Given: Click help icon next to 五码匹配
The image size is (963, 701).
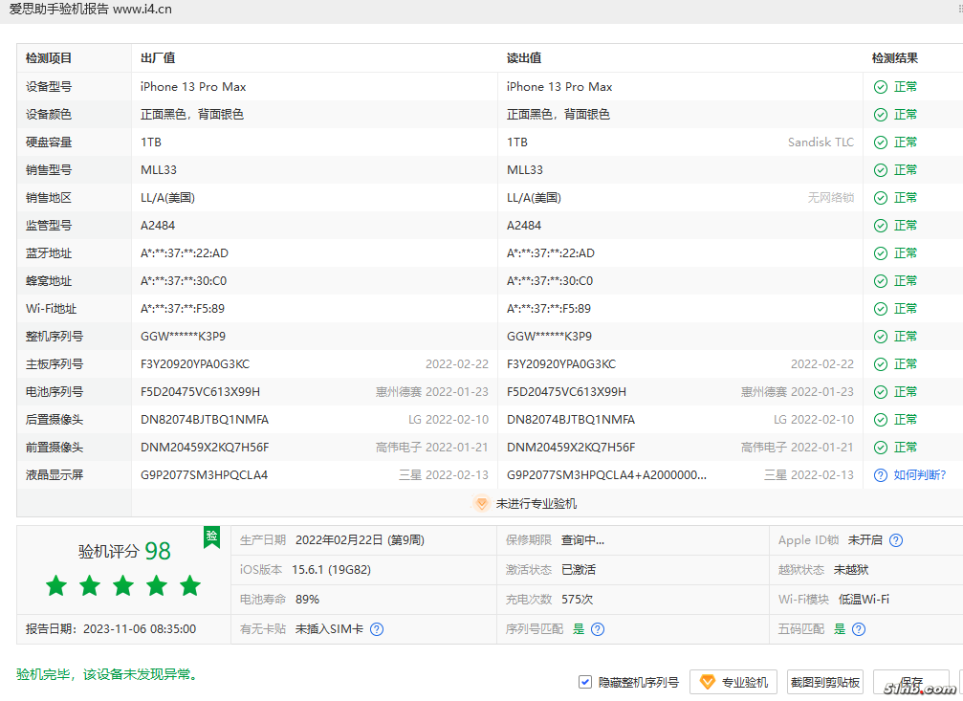Looking at the screenshot, I should coord(859,629).
